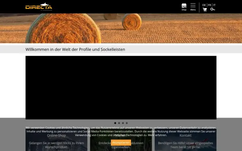Image resolution: width=242 pixels, height=151 pixels.
Task: Select the second slider dot
Action: (x=119, y=123)
